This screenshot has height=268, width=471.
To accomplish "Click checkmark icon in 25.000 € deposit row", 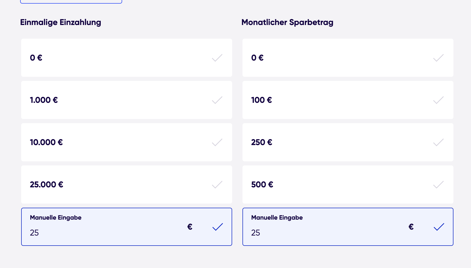I will click(x=217, y=185).
